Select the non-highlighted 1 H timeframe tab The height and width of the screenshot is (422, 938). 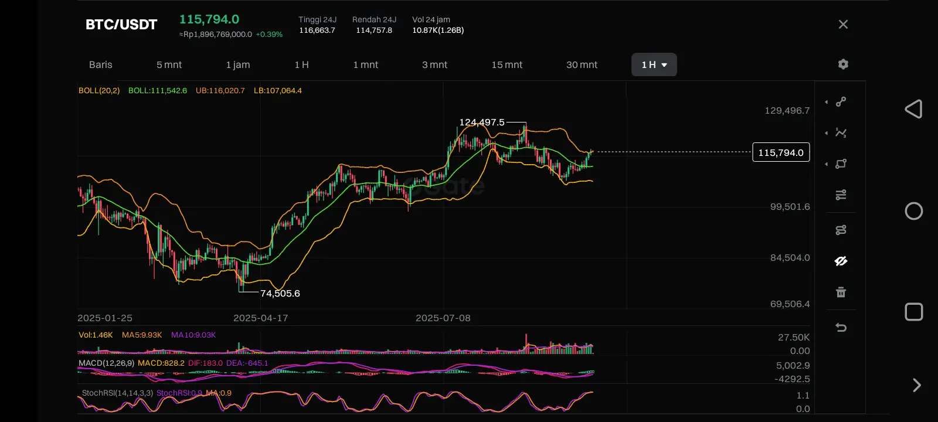point(301,64)
